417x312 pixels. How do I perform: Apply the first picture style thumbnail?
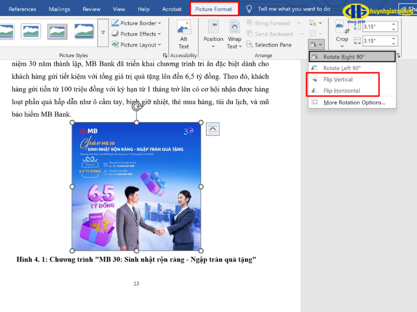pyautogui.click(x=6, y=31)
